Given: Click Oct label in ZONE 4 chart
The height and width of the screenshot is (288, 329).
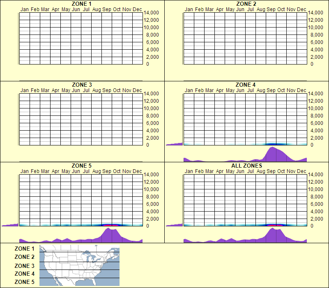Looking at the screenshot, I should (281, 90).
